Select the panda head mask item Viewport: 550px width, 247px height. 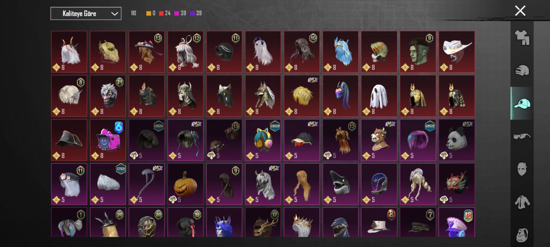click(x=456, y=140)
